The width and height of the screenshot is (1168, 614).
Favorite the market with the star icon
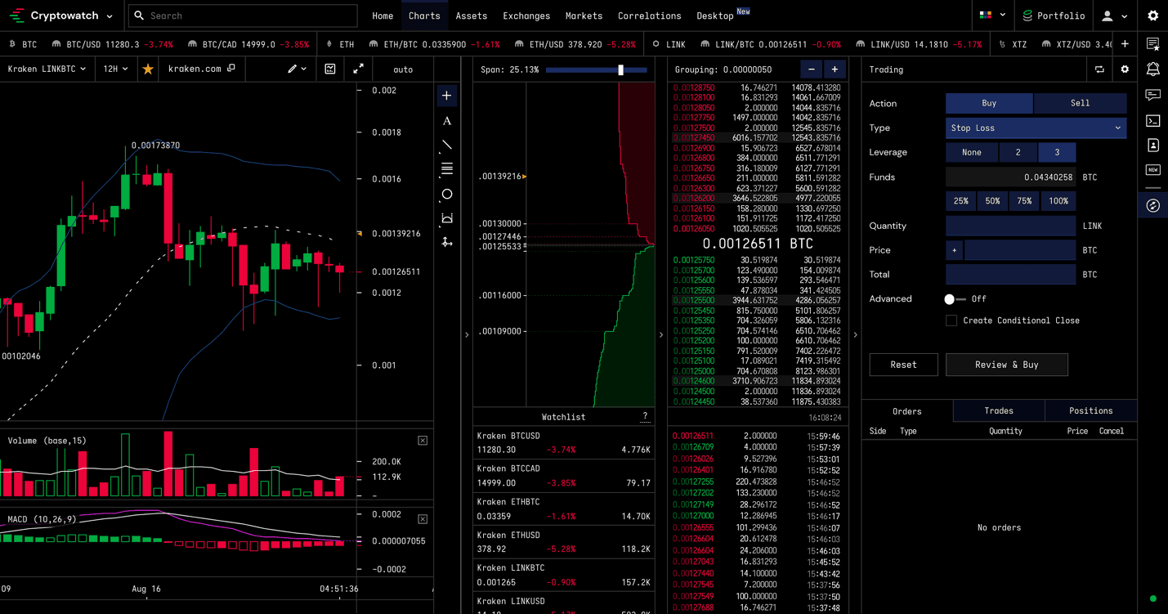pyautogui.click(x=148, y=69)
